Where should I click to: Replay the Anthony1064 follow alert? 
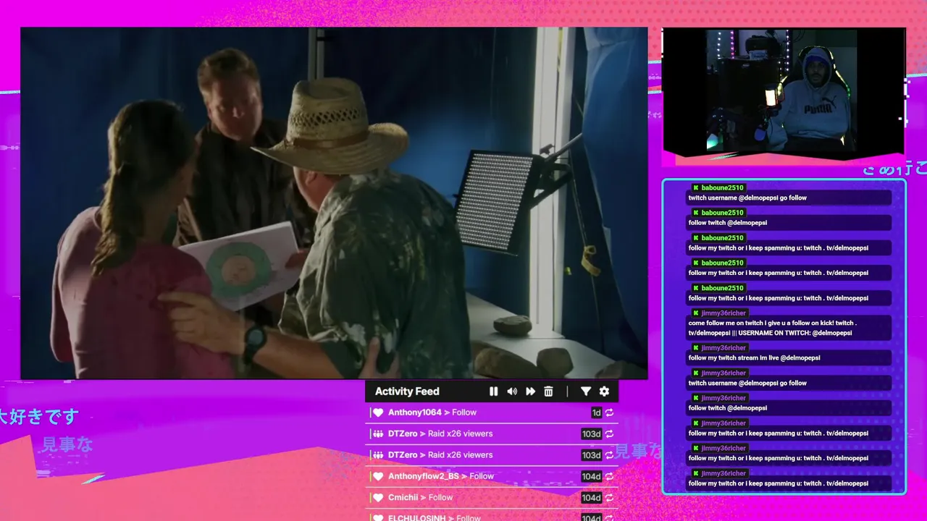click(x=610, y=412)
